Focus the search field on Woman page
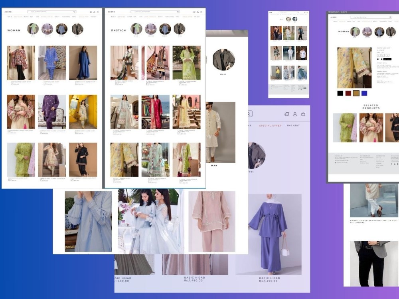399x299 pixels. point(51,12)
